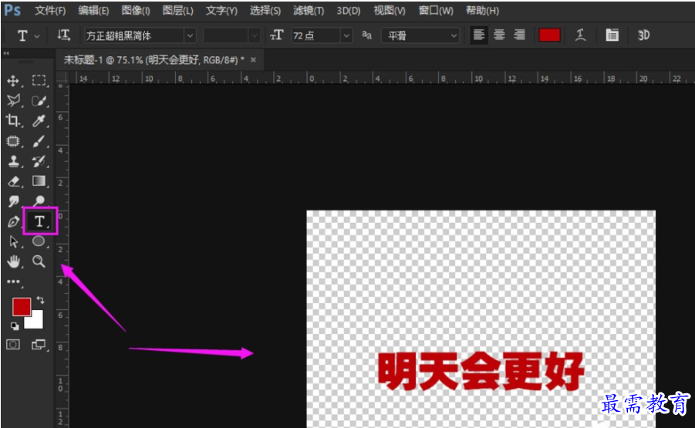
Task: Toggle Quick Mask mode
Action: (x=13, y=344)
